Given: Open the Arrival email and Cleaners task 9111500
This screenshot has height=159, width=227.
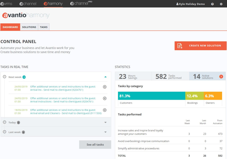Looking at the screenshot, I should [66, 111].
